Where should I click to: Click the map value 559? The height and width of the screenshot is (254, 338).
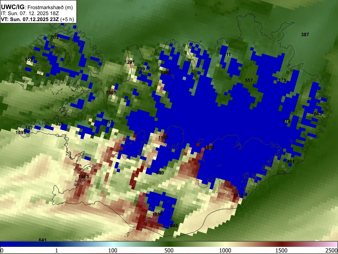pyautogui.click(x=160, y=173)
